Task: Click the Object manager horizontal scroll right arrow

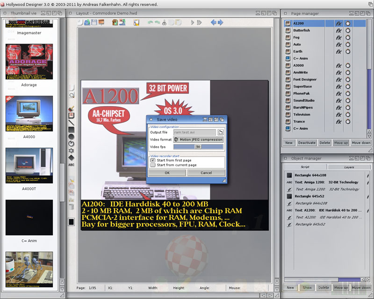Action: coord(368,279)
